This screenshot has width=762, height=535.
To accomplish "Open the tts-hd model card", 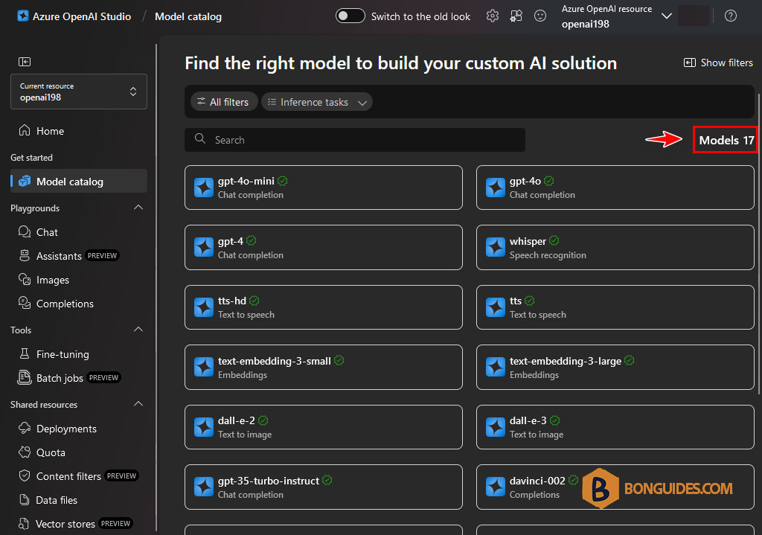I will click(324, 307).
